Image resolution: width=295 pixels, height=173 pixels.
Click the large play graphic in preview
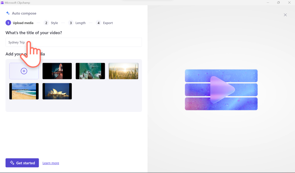point(221,89)
